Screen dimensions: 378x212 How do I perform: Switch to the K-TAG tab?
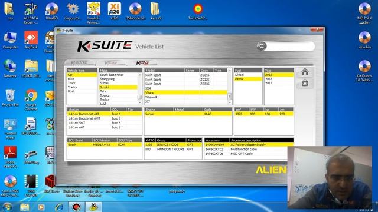[143, 63]
